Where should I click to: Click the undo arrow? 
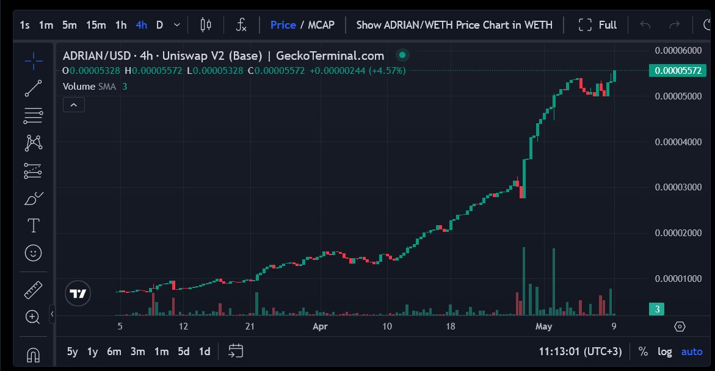pos(645,24)
